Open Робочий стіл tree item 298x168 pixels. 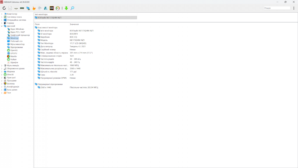pyautogui.click(x=16, y=41)
